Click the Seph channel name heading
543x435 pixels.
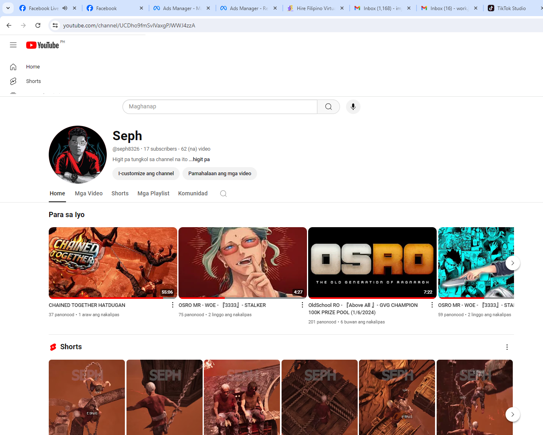tap(127, 136)
